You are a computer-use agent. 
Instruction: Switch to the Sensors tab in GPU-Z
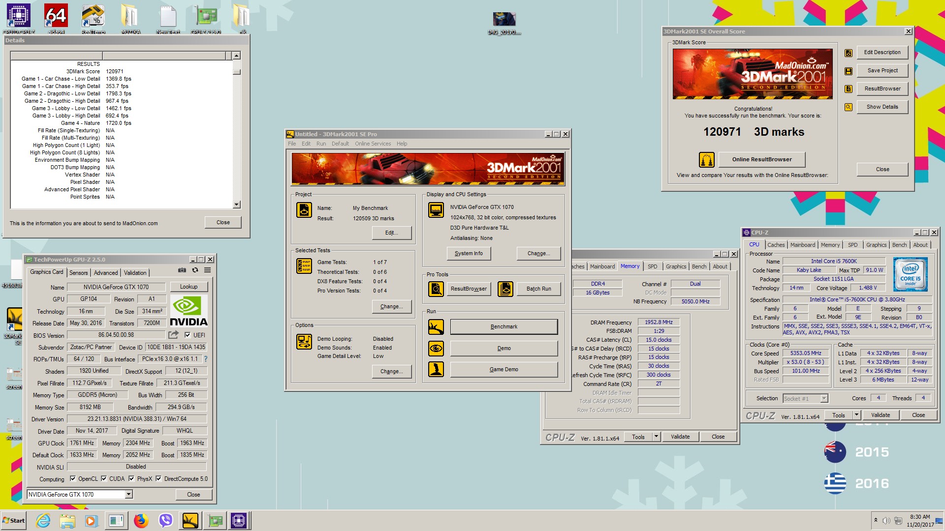78,272
